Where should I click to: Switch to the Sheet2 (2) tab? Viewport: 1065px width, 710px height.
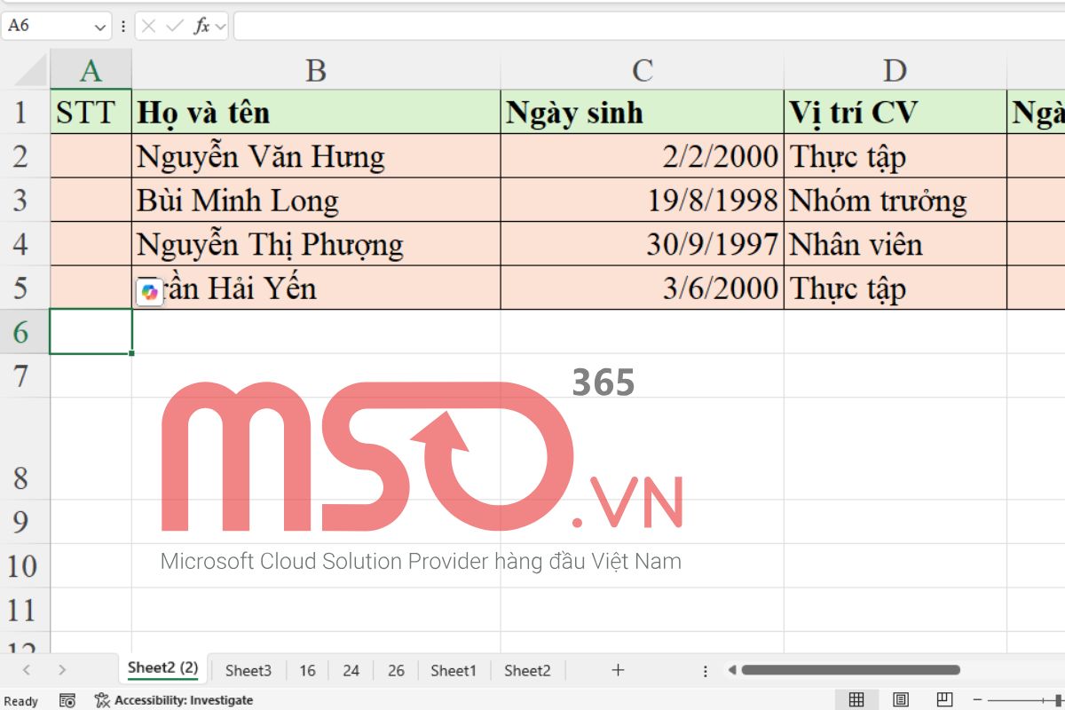[162, 668]
